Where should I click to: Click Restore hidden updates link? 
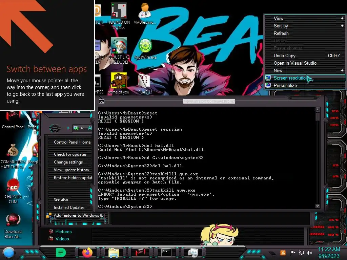pyautogui.click(x=73, y=177)
